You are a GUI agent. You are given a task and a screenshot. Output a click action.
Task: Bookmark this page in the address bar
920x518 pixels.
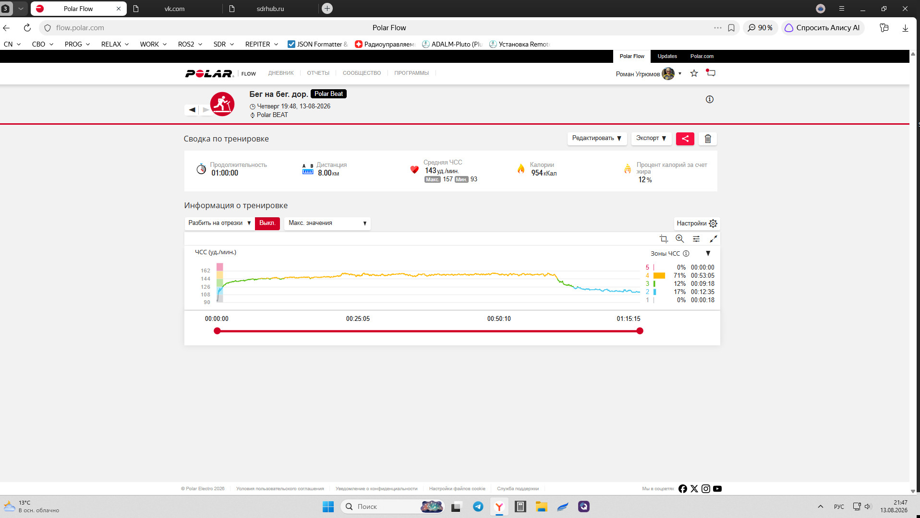(x=731, y=28)
